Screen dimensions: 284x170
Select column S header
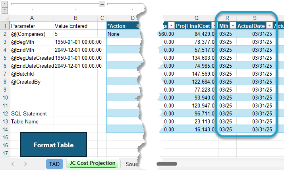coord(255,18)
